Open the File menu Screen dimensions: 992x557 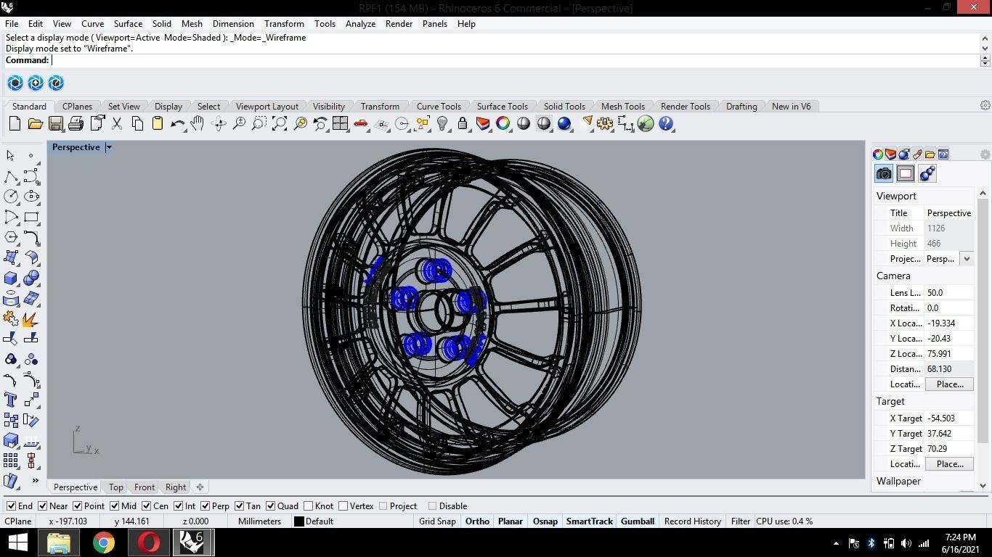[12, 24]
